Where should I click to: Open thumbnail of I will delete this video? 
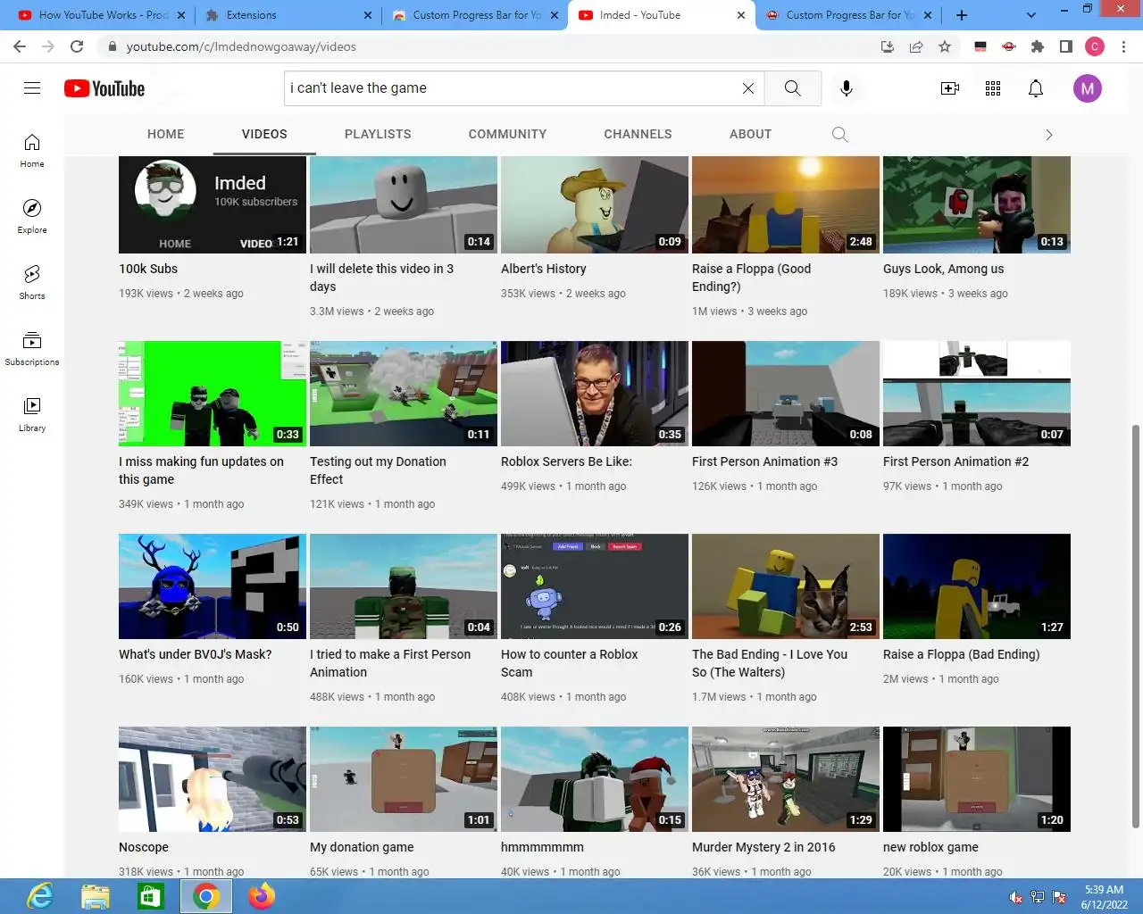tap(404, 204)
